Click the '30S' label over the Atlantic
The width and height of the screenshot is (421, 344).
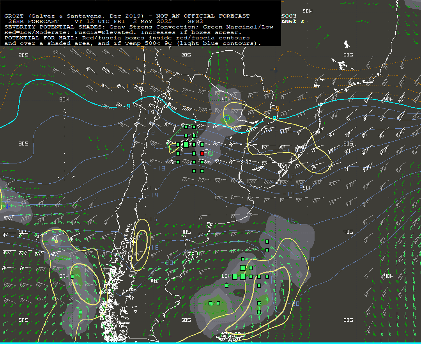(x=348, y=144)
